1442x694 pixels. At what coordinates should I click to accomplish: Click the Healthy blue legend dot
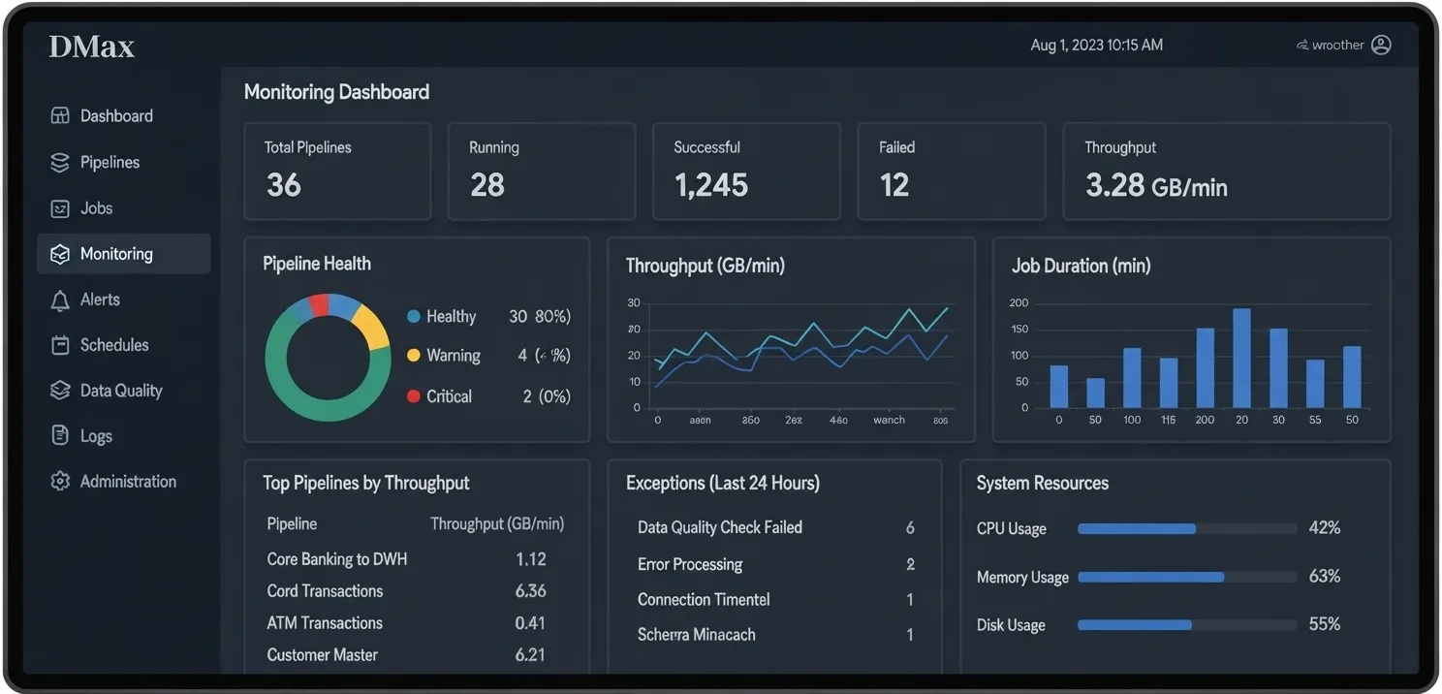point(414,317)
